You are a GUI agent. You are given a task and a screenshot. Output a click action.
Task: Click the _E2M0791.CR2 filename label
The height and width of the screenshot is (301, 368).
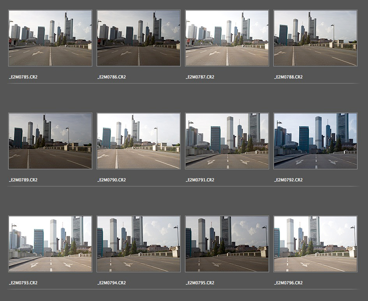pyautogui.click(x=200, y=180)
